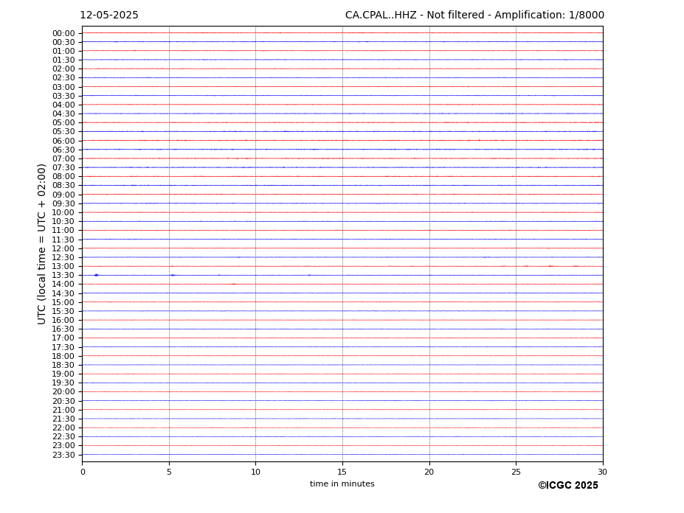Select the 15:30 time row label

[x=63, y=311]
